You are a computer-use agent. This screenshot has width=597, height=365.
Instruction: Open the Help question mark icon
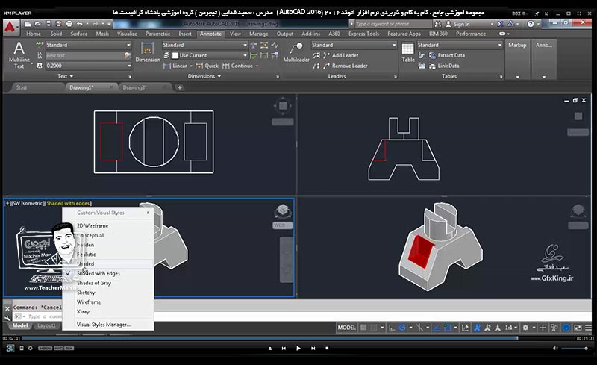[531, 24]
